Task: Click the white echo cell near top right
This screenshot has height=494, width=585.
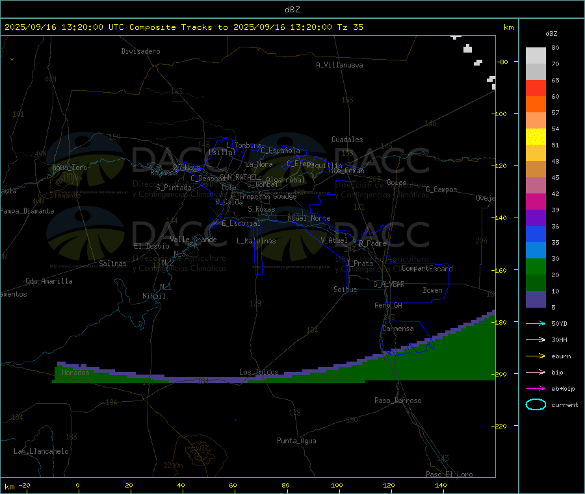Action: point(467,49)
